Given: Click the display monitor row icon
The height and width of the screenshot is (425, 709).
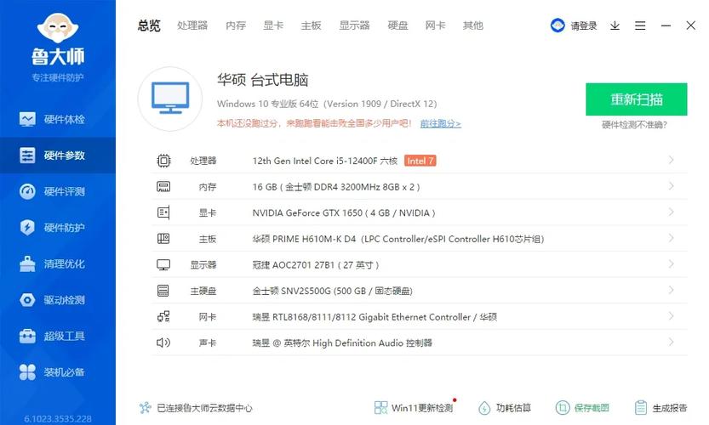Looking at the screenshot, I should (x=163, y=264).
